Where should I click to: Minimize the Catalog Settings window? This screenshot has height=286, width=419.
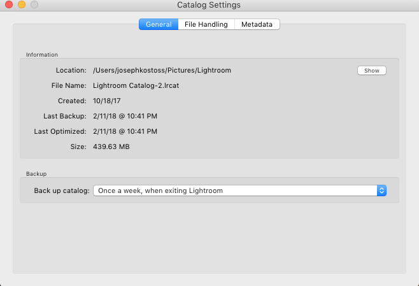point(22,4)
